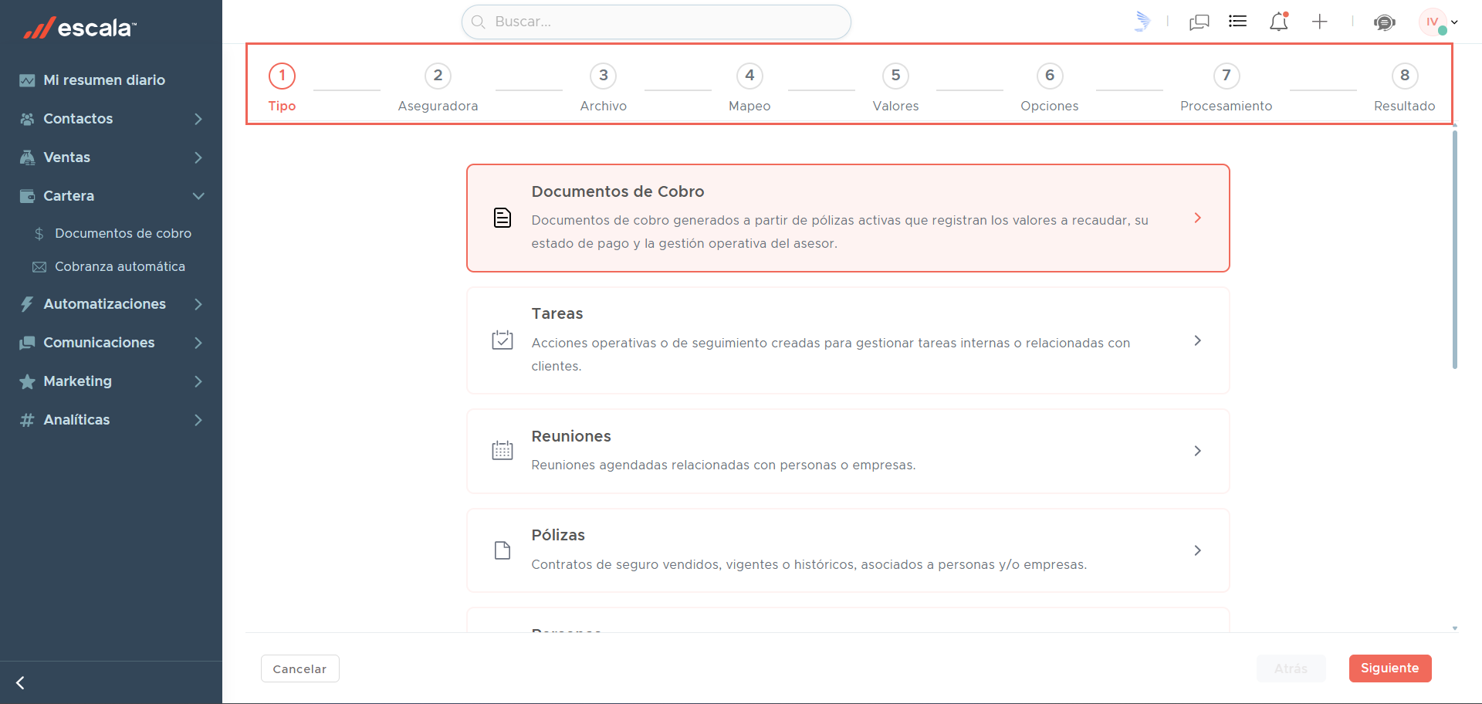Click the calendar icon on Reuniones card
This screenshot has height=704, width=1482.
click(x=502, y=450)
